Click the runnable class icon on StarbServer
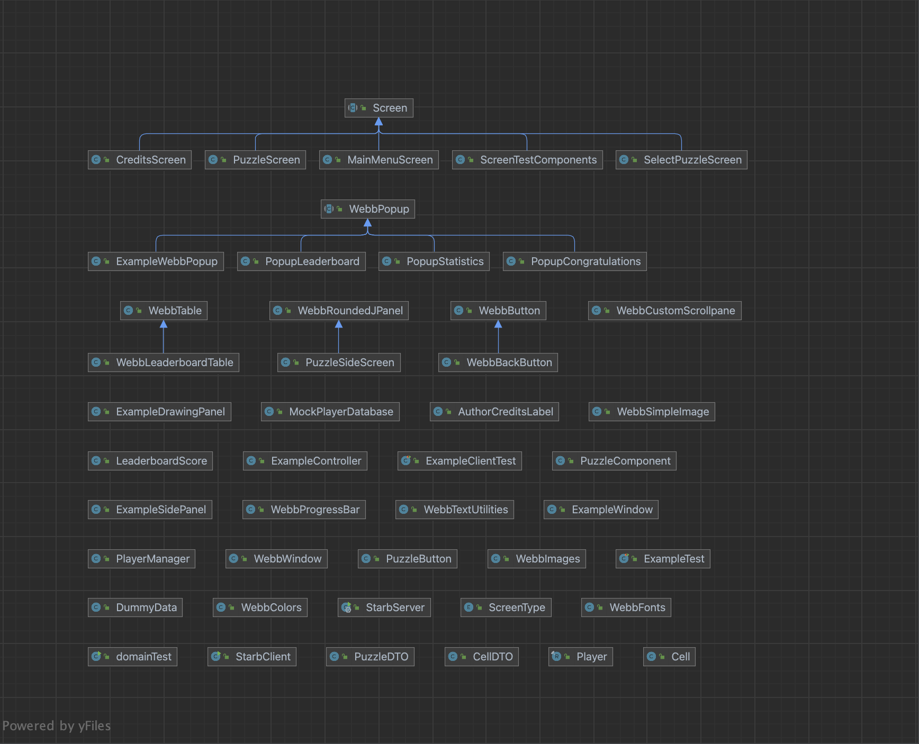 coord(346,607)
